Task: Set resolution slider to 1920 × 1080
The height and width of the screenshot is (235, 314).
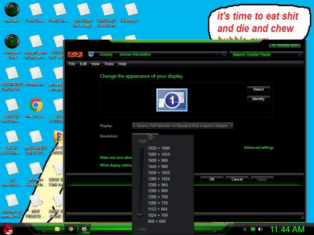Action: tap(159, 148)
